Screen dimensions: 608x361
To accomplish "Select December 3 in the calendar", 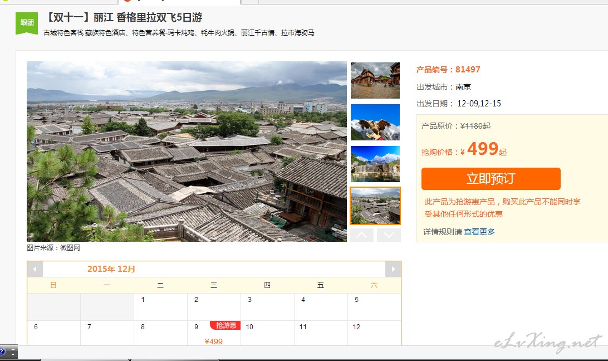I will coord(268,306).
